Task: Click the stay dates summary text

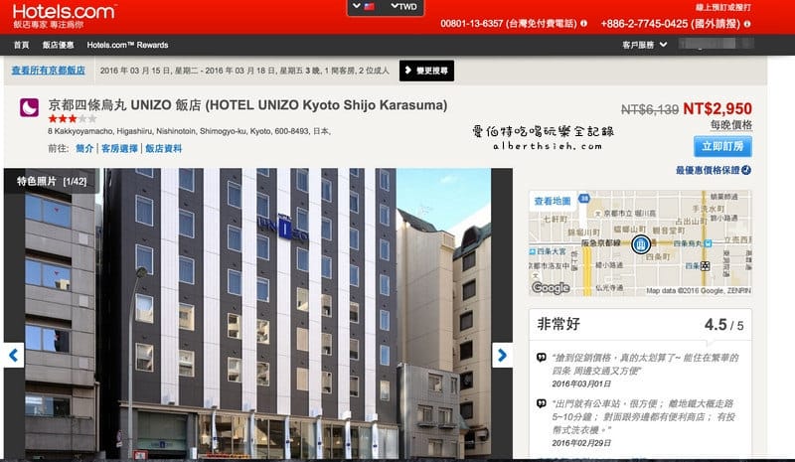Action: point(244,71)
